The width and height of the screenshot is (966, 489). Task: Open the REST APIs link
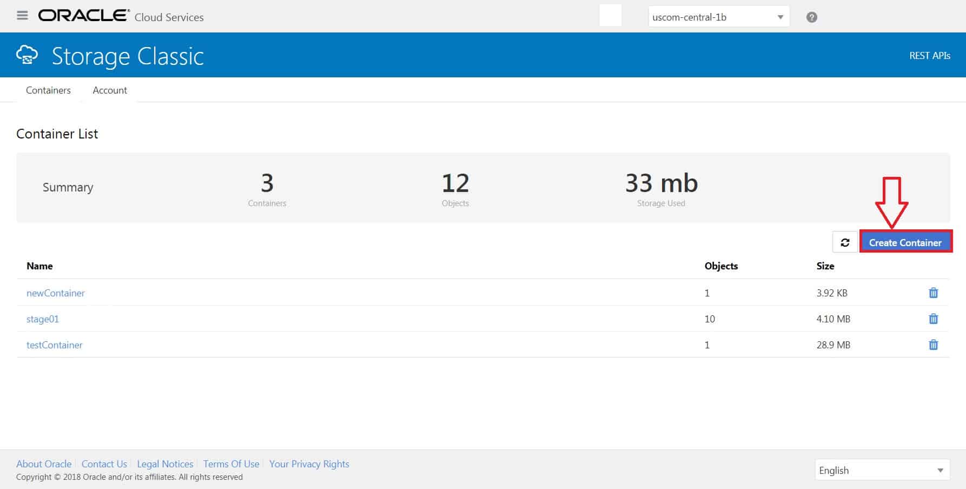click(929, 55)
